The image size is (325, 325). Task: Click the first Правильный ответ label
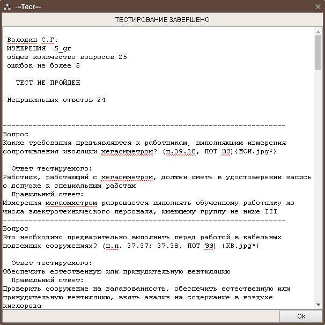pos(47,194)
